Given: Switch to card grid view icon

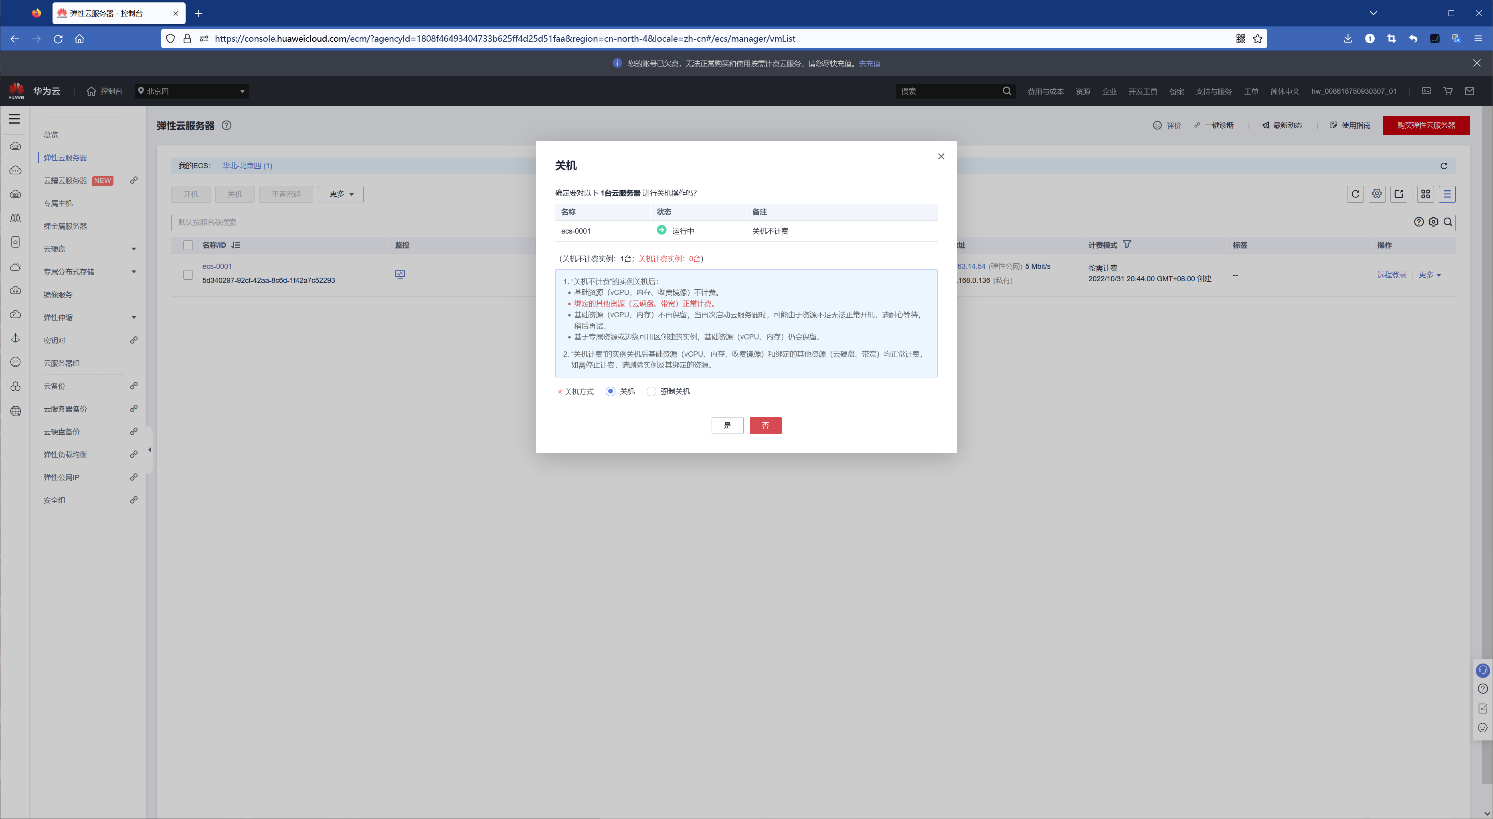Looking at the screenshot, I should [x=1425, y=194].
